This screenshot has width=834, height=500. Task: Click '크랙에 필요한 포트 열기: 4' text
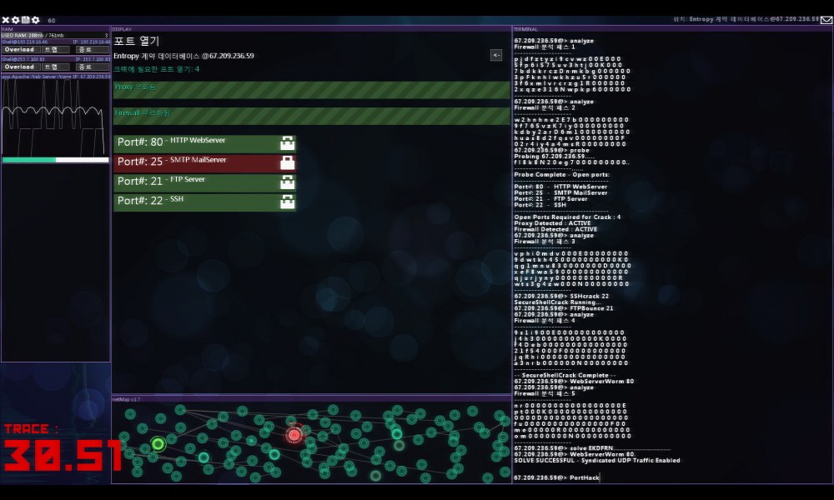point(157,69)
